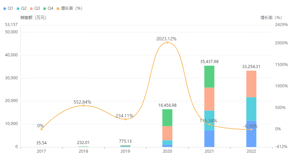Click the 2020 growth rate peak point
This screenshot has height=156, width=293.
coord(167,42)
